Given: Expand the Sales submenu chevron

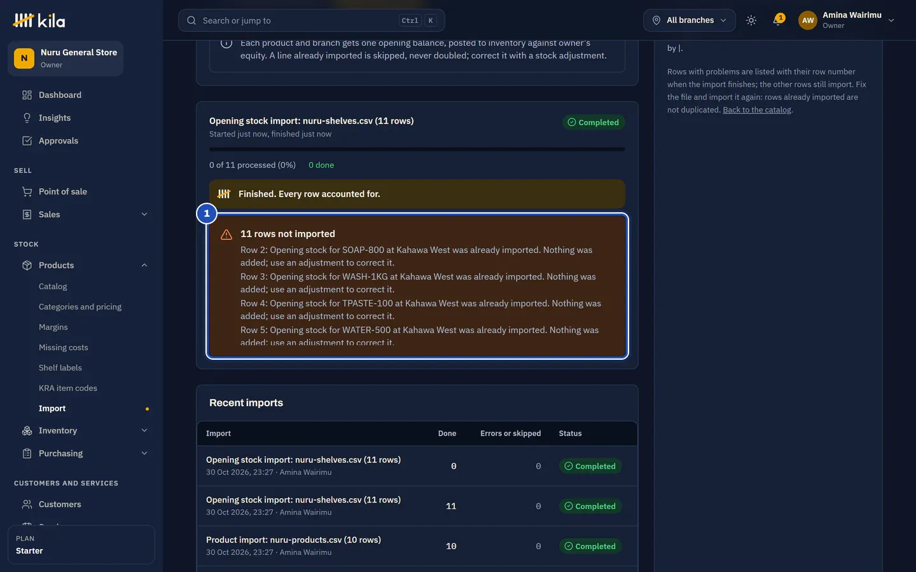Looking at the screenshot, I should click(144, 214).
